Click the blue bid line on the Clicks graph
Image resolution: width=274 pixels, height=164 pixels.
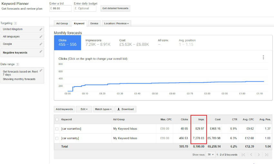pos(161,83)
